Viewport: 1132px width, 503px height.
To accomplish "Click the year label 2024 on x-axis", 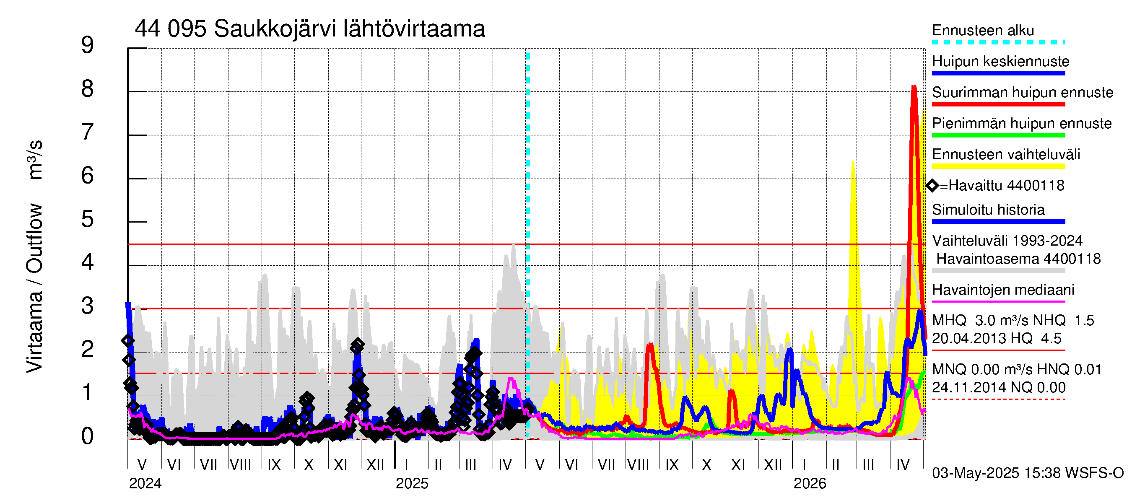I will [145, 484].
